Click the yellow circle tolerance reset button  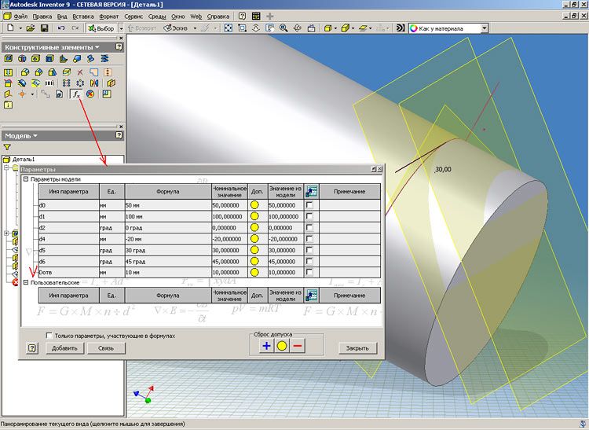coord(282,346)
